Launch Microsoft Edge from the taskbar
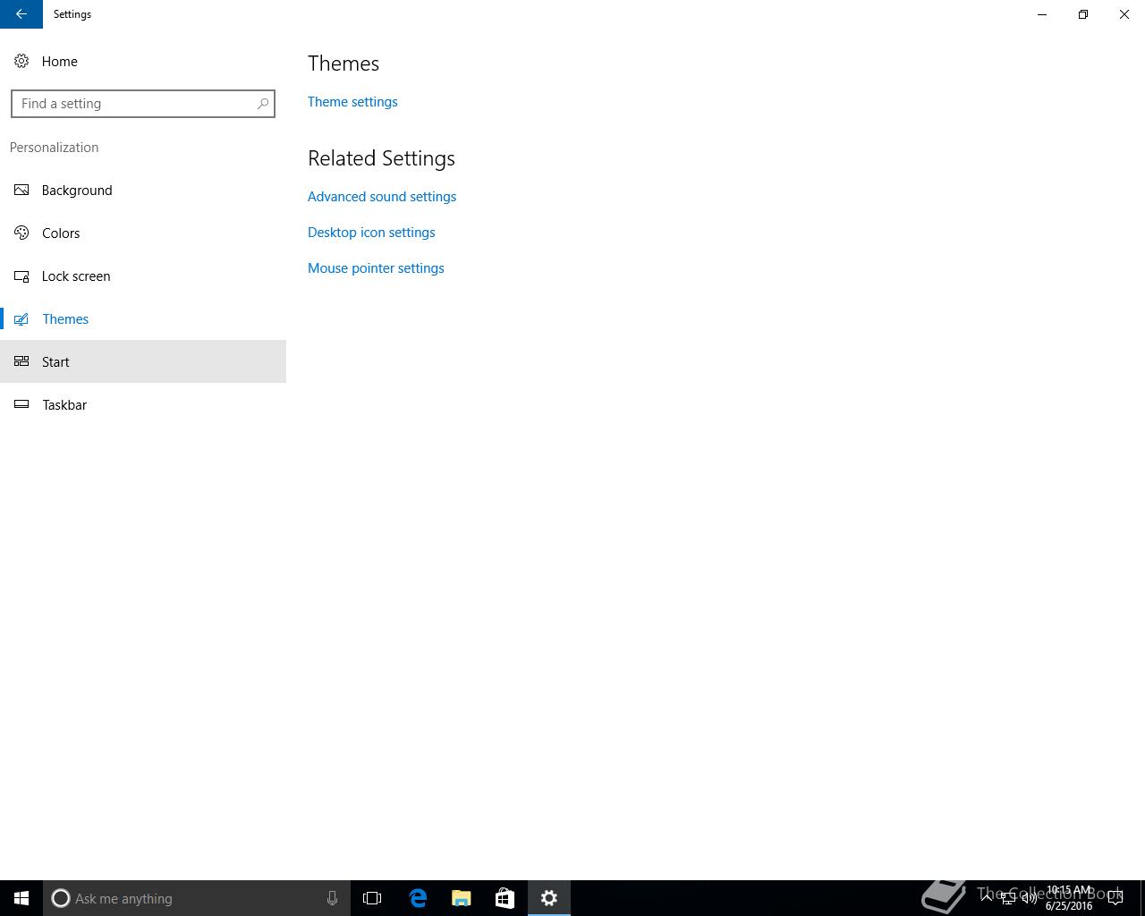 418,898
